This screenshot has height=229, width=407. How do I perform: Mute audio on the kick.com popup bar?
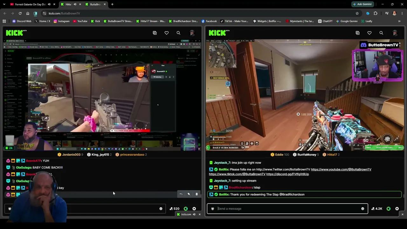pyautogui.click(x=194, y=214)
